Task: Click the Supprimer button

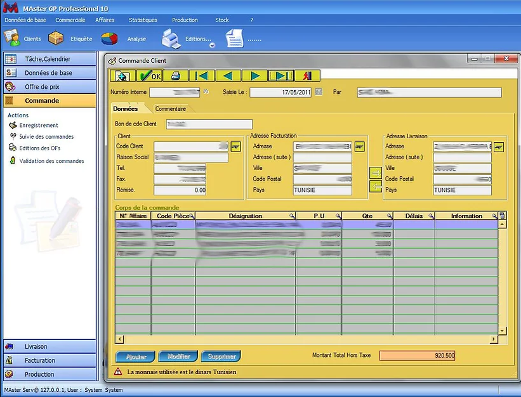Action: (x=221, y=357)
